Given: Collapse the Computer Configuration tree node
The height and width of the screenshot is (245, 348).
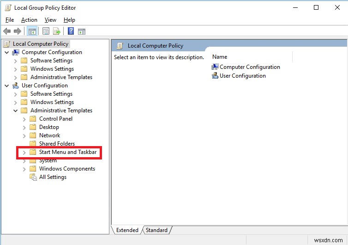Looking at the screenshot, I should click(x=7, y=53).
